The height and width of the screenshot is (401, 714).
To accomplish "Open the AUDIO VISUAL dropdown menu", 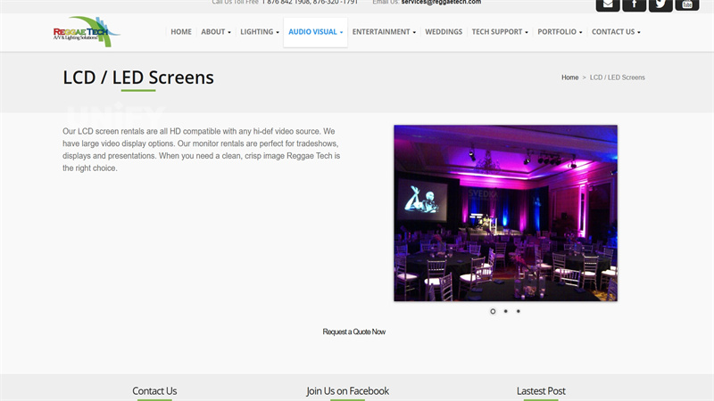I will [x=315, y=32].
